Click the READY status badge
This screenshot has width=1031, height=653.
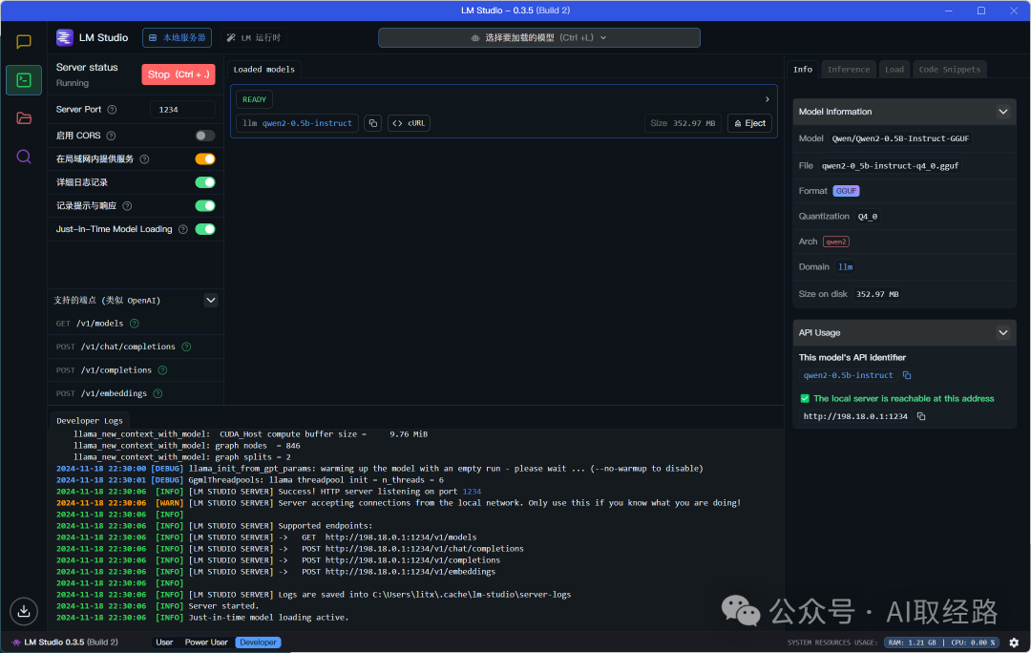(x=255, y=99)
